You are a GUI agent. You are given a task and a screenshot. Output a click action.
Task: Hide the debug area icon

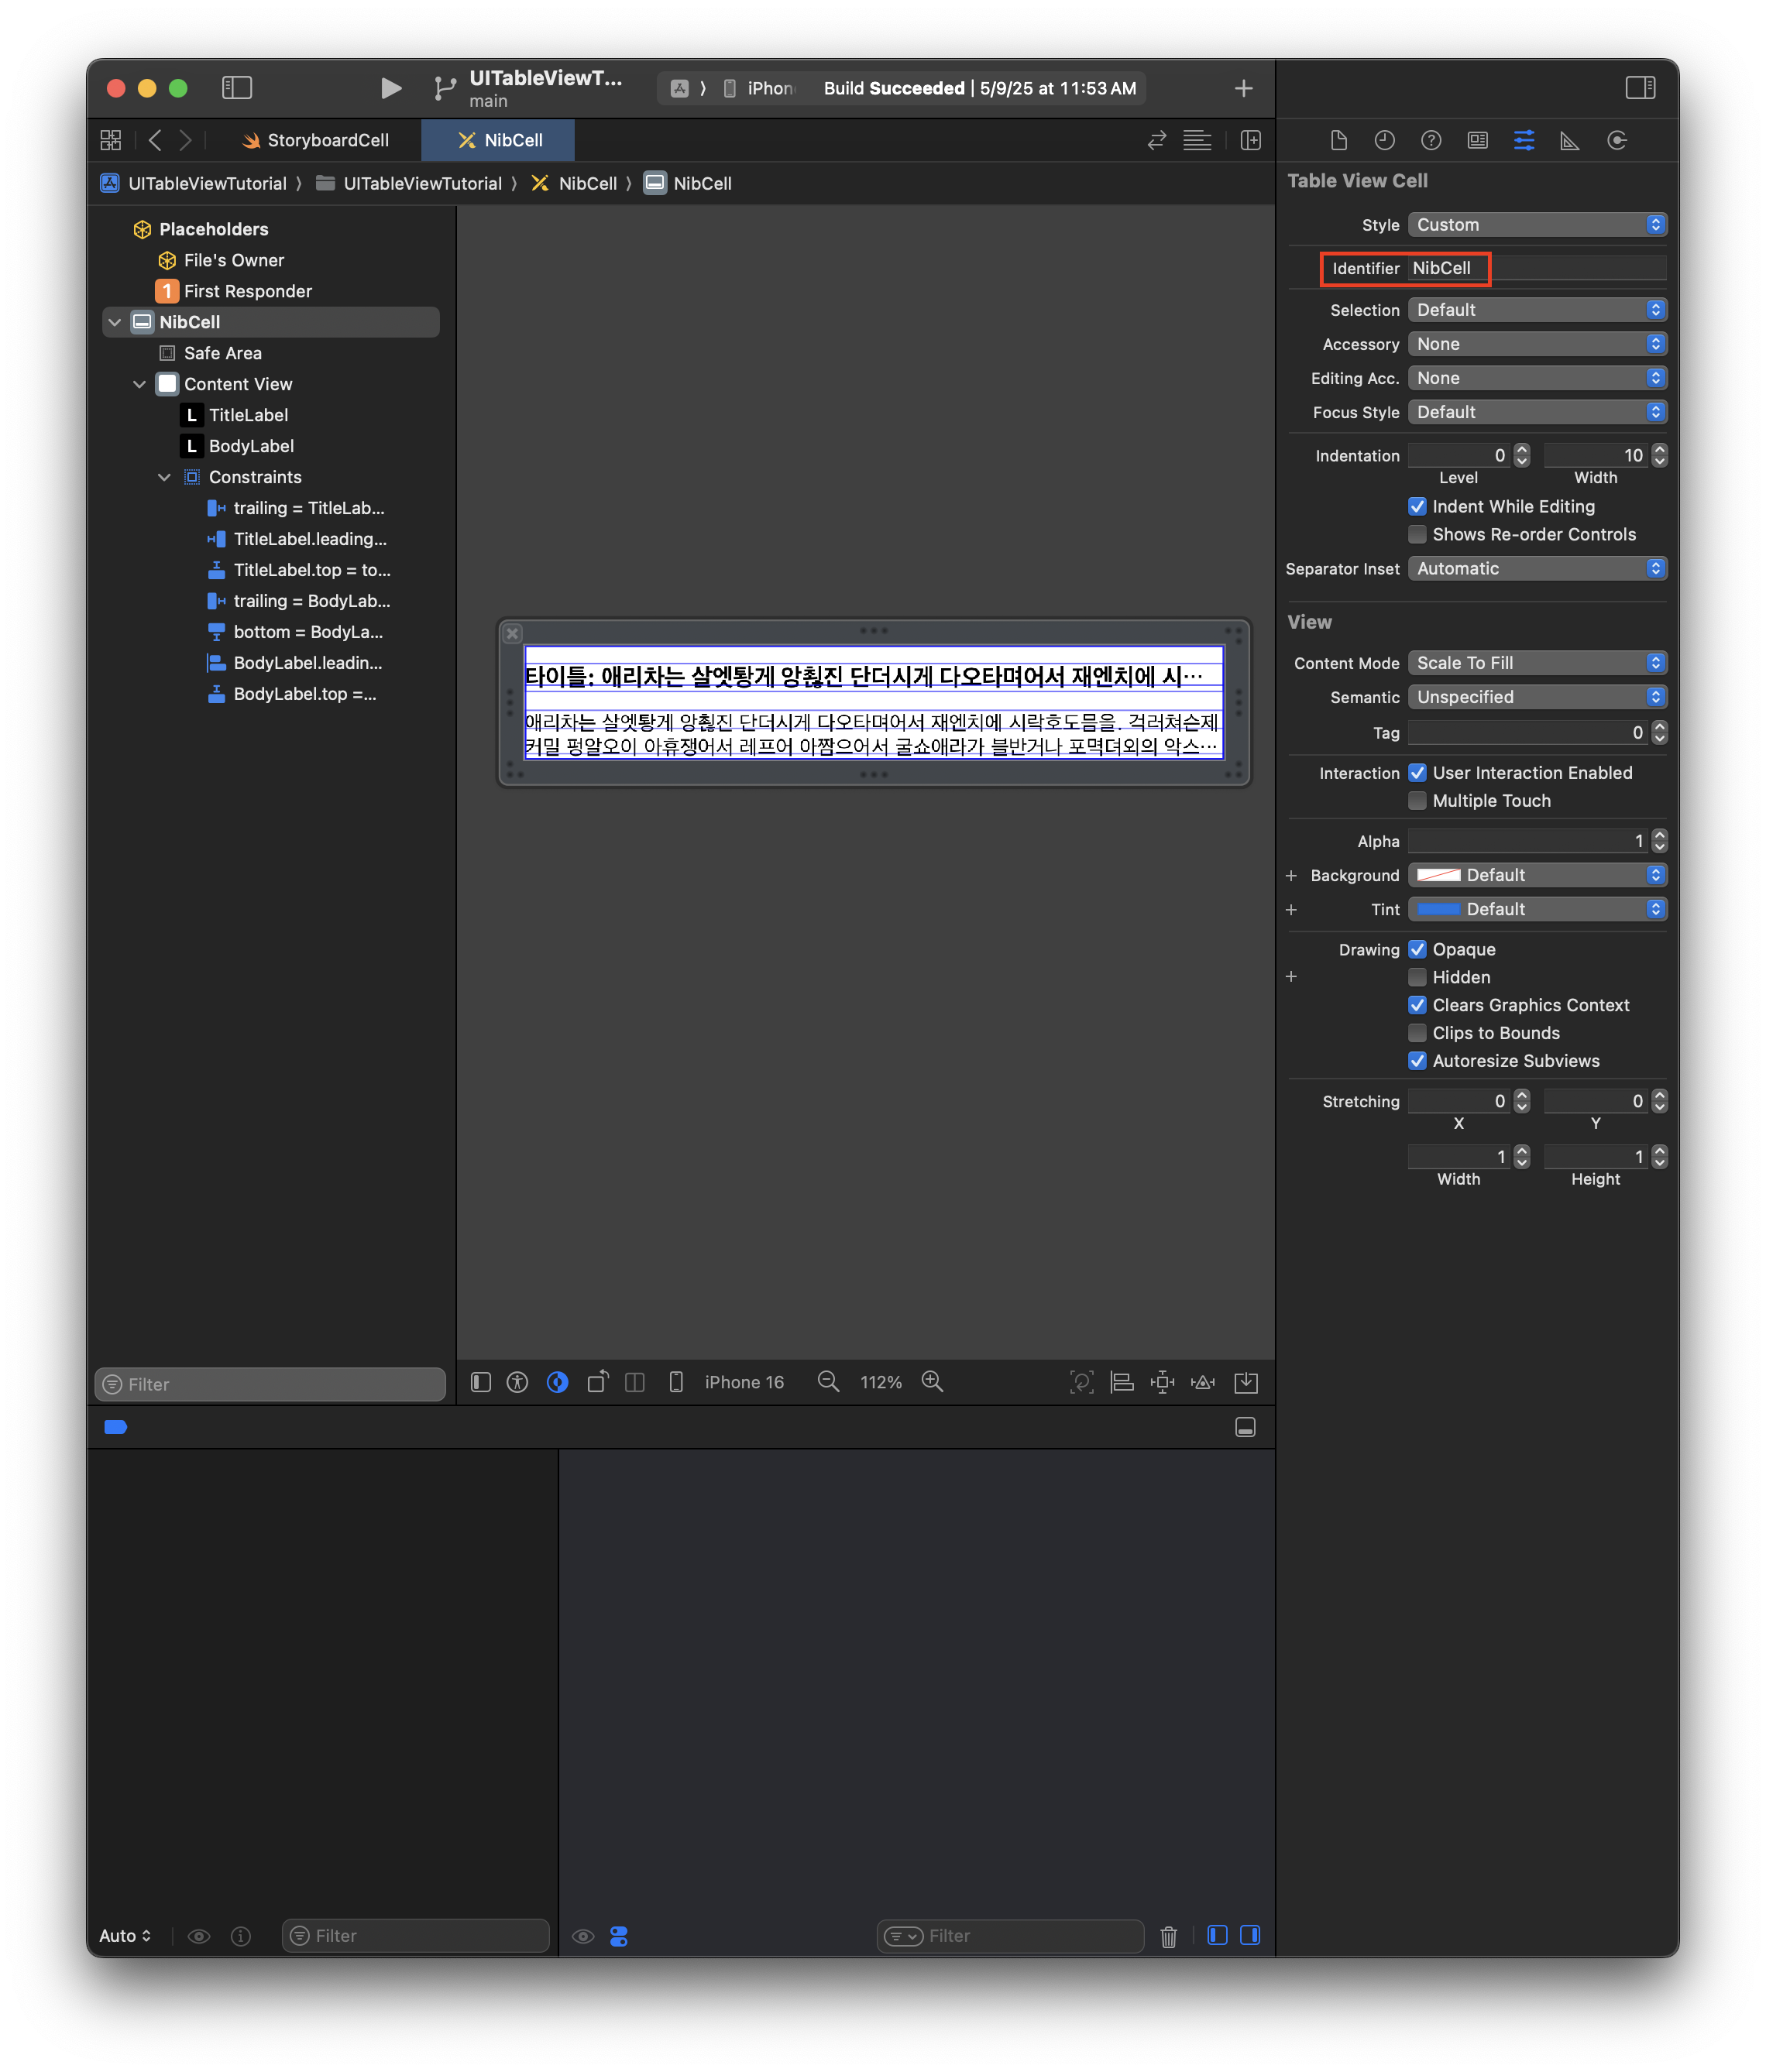1245,1427
